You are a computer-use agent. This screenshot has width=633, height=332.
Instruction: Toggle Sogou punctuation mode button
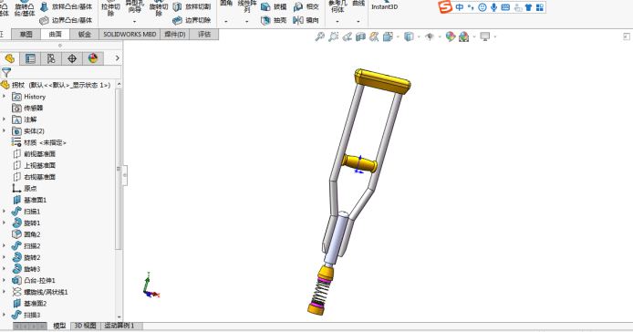tap(471, 7)
